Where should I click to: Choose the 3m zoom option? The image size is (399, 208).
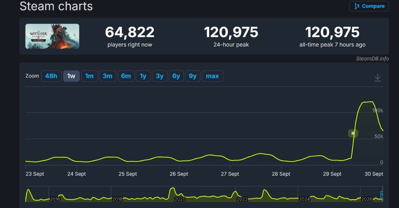pos(108,76)
